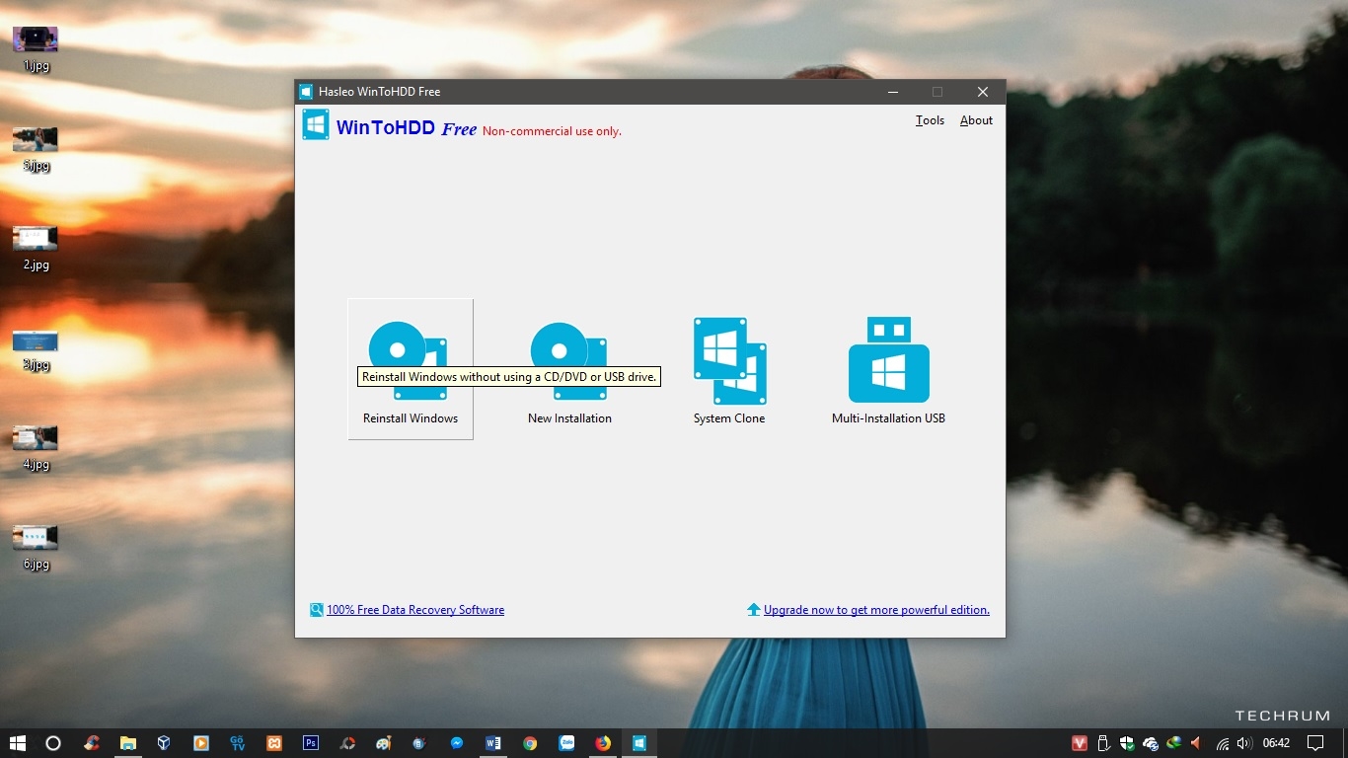The height and width of the screenshot is (758, 1348).
Task: Open the GoTV taskbar icon
Action: coord(238,743)
